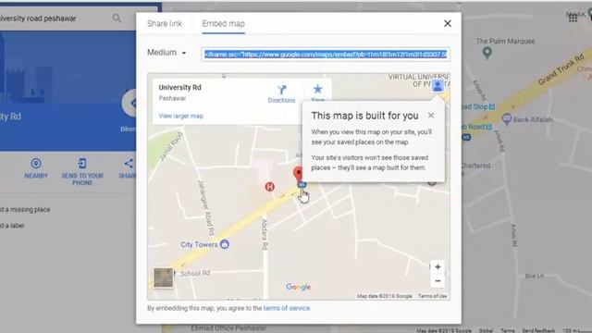
Task: Click Google logo in preview map
Action: 298,287
